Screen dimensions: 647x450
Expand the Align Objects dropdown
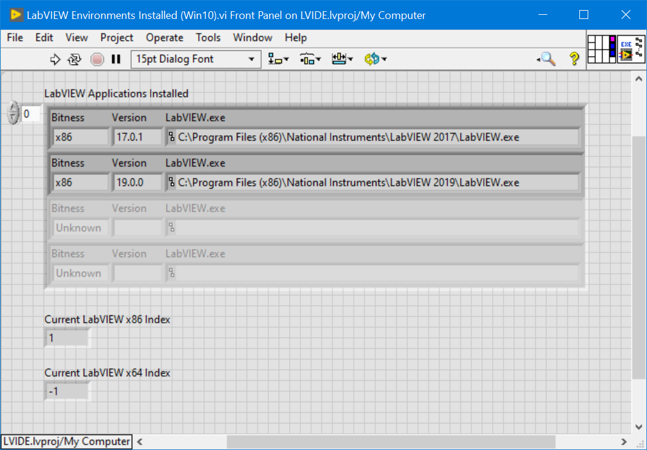[x=278, y=59]
